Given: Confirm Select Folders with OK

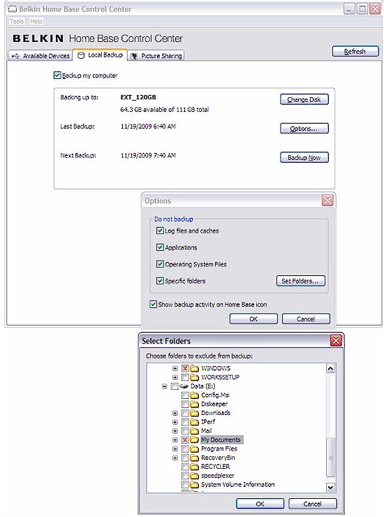Looking at the screenshot, I should (x=260, y=504).
